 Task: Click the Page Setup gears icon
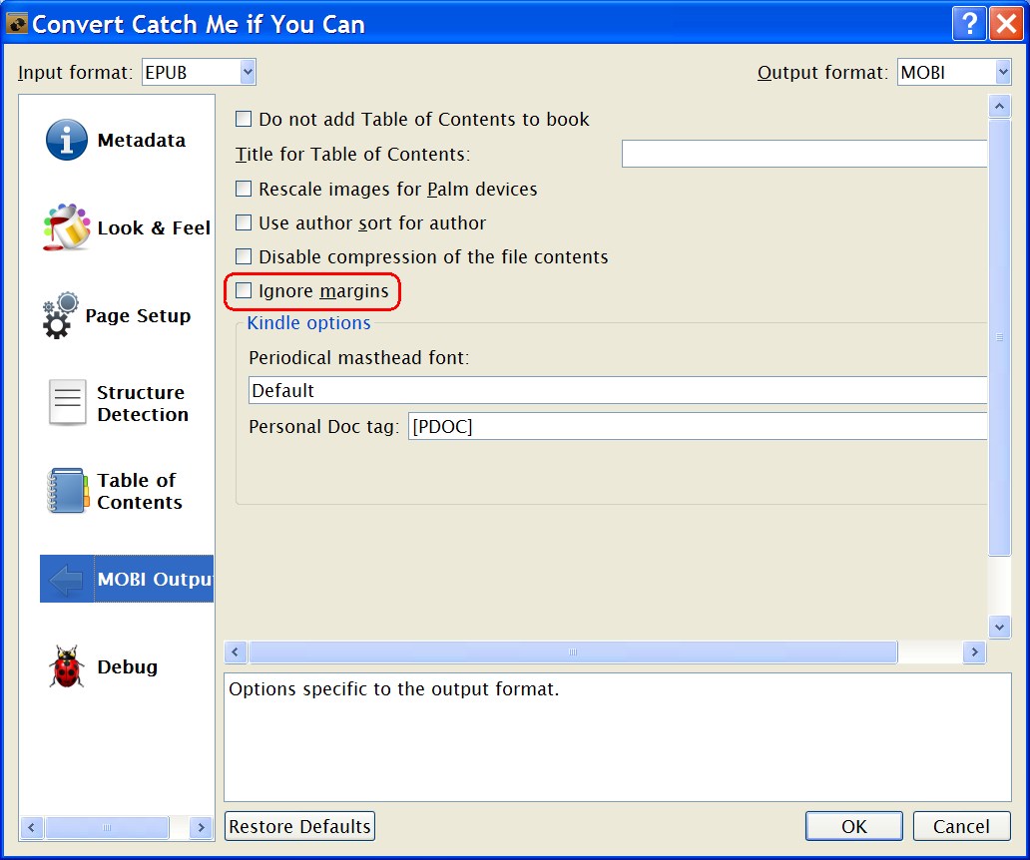click(x=60, y=316)
